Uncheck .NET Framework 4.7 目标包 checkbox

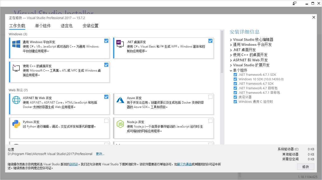click(235, 88)
